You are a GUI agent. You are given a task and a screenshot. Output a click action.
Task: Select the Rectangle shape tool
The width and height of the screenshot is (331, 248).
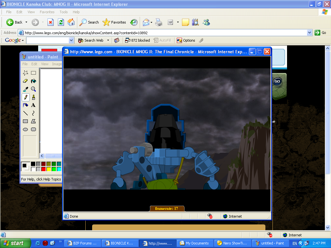coord(25,121)
